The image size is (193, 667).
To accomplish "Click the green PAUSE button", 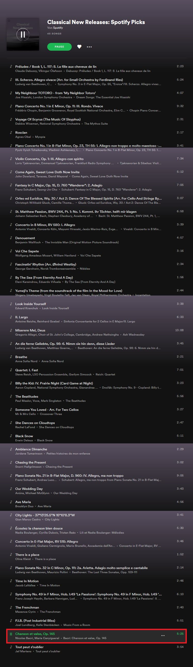I will pos(59,47).
